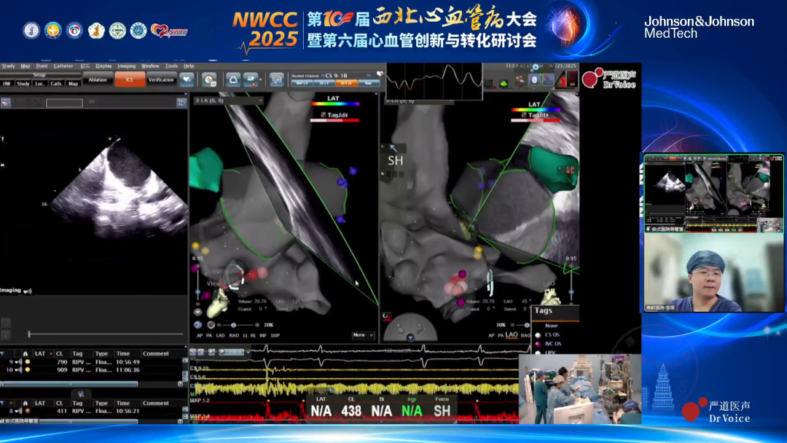Click the heart orientation icon in left map
787x443 pixels.
pos(219,304)
